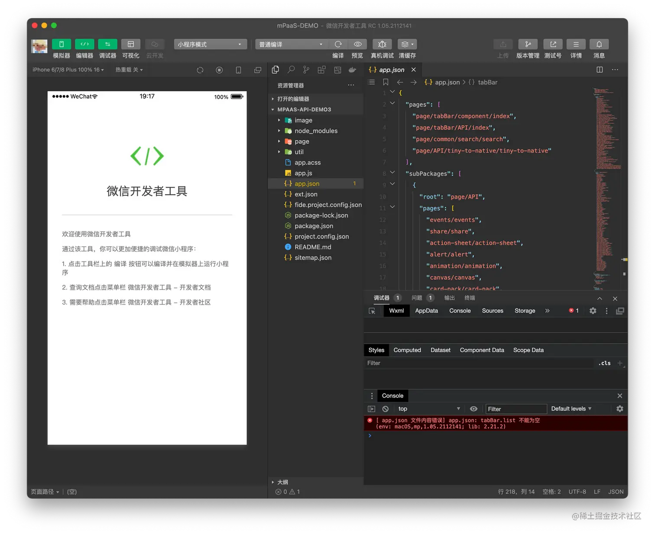
Task: Expand the image folder
Action: (x=316, y=120)
